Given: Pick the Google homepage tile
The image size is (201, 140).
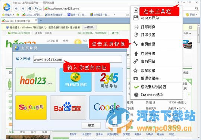Looking at the screenshot, I should [x=106, y=108].
